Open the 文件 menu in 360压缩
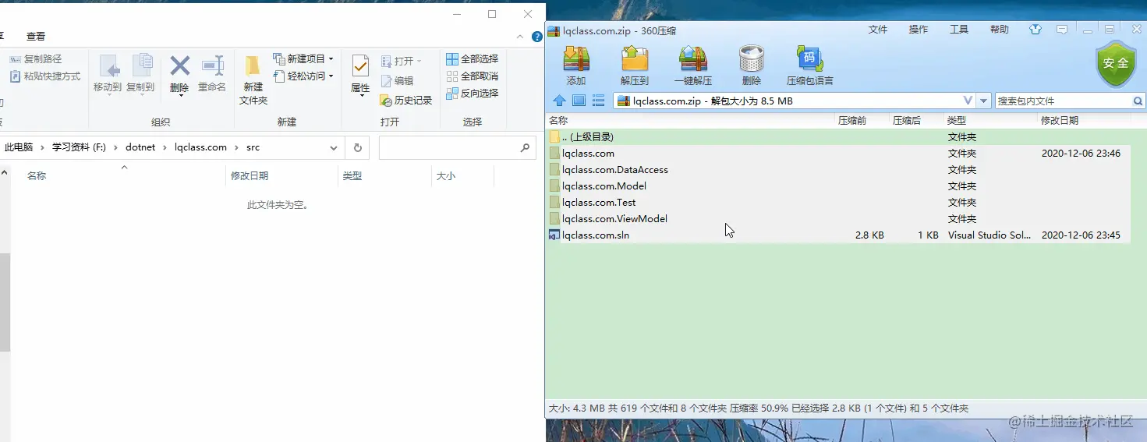This screenshot has height=442, width=1147. 878,30
